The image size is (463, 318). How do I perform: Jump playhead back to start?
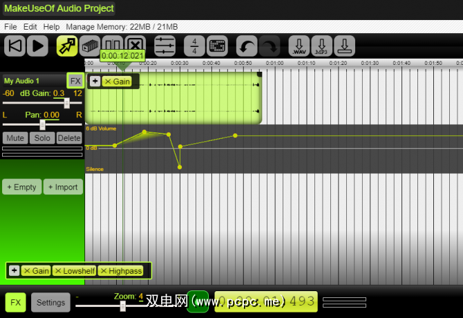(15, 46)
